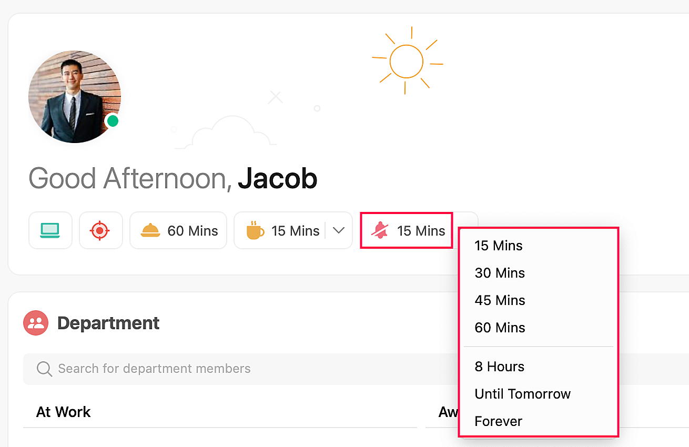Pick the 8 Hours mute option

click(499, 367)
